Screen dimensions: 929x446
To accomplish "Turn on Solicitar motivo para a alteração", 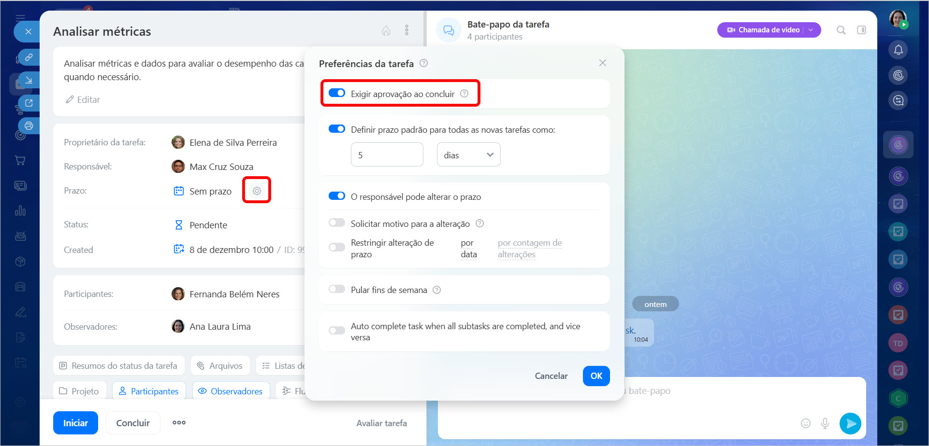I will coord(337,223).
